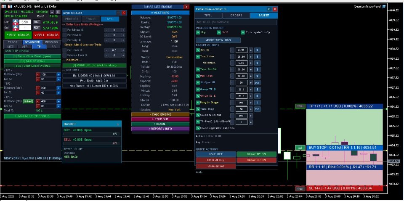
Task: Toggle the Net BE guard checkbox
Action: (x=198, y=50)
